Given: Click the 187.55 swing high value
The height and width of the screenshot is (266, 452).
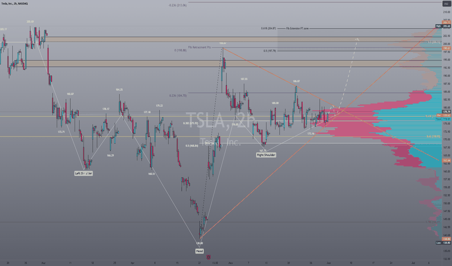Looking at the screenshot, I should pyautogui.click(x=244, y=79).
